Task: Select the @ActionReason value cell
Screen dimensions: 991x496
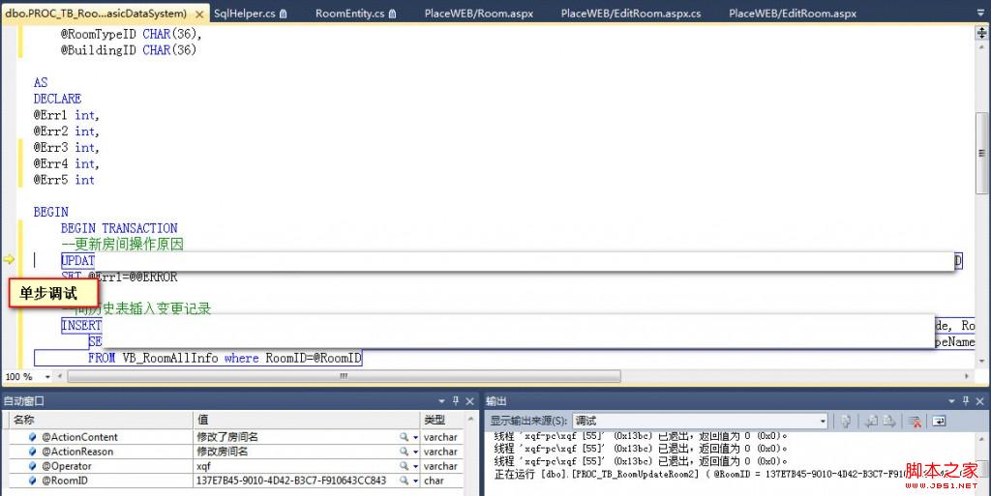Action: click(x=290, y=452)
